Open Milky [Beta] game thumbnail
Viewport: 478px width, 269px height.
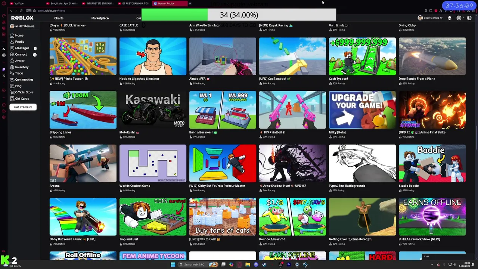362,110
